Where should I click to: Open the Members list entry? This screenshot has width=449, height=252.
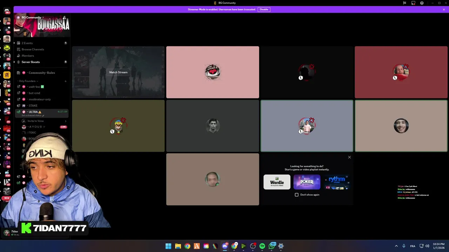point(42,56)
